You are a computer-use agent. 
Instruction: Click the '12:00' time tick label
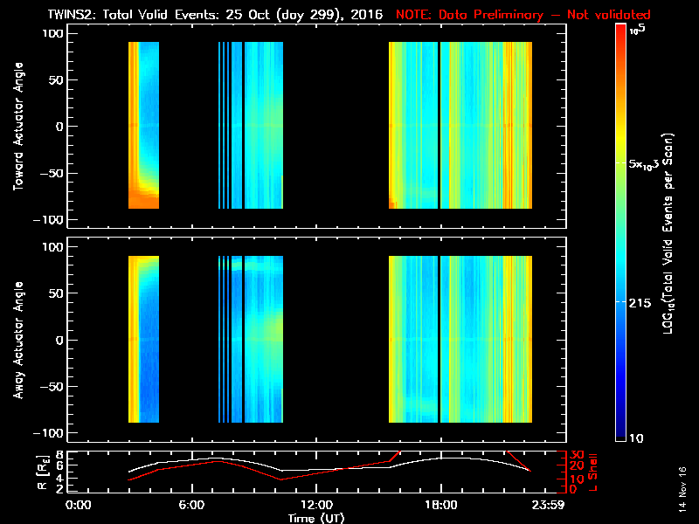[316, 505]
